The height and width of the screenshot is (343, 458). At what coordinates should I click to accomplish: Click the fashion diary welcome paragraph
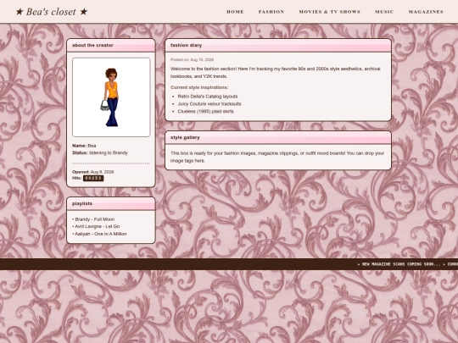[275, 73]
